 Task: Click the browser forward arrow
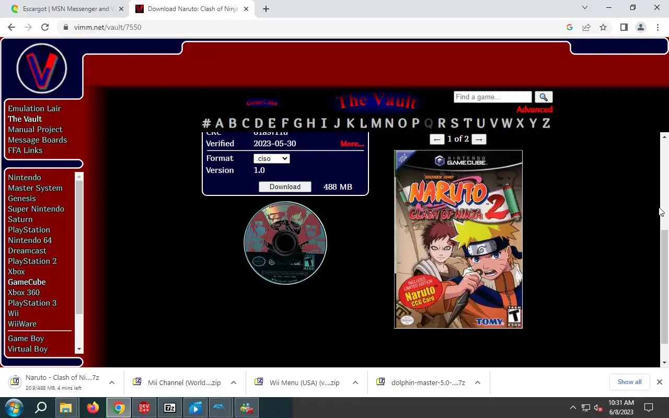[28, 27]
